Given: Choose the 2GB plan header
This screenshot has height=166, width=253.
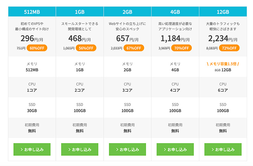Looking at the screenshot, I should (127, 12).
